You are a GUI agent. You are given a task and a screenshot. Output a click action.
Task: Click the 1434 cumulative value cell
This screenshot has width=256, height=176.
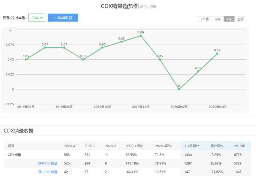coord(188,155)
